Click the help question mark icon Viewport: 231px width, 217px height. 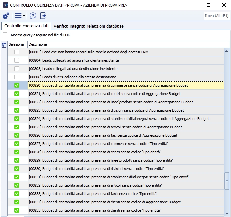point(33,16)
